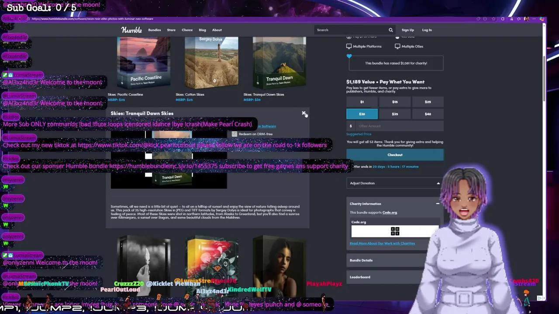Click the ad choices icon at bottom right

(540, 298)
